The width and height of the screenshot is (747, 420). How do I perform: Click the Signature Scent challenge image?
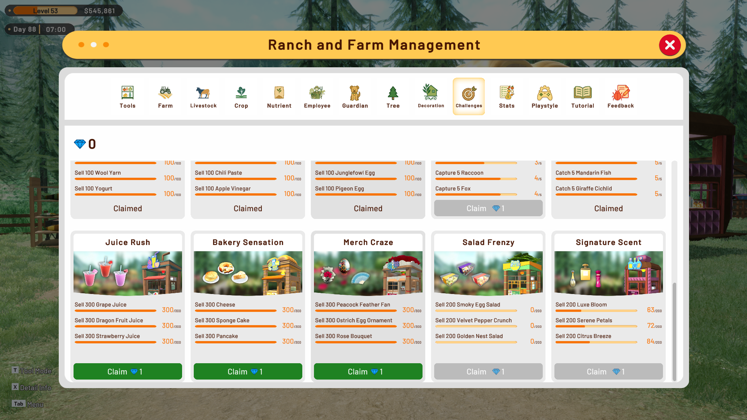(x=608, y=273)
